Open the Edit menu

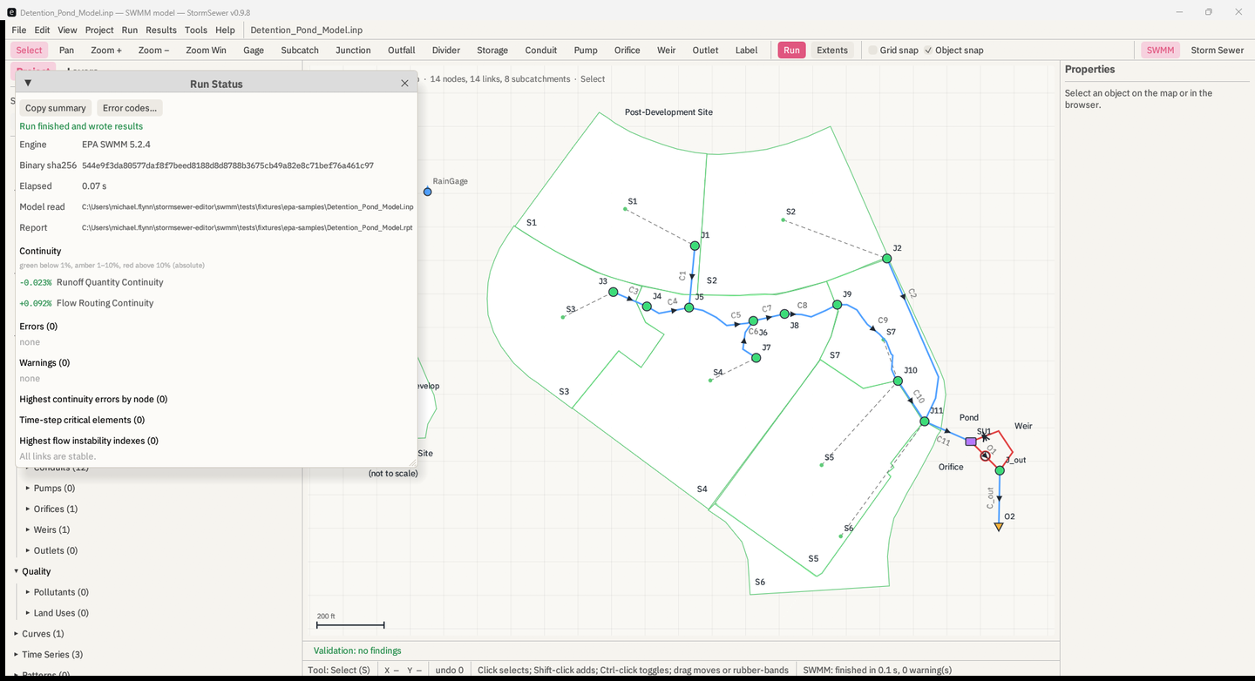[42, 30]
